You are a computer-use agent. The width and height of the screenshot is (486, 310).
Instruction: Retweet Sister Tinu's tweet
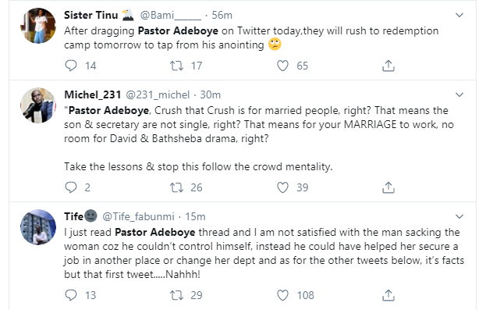[176, 66]
